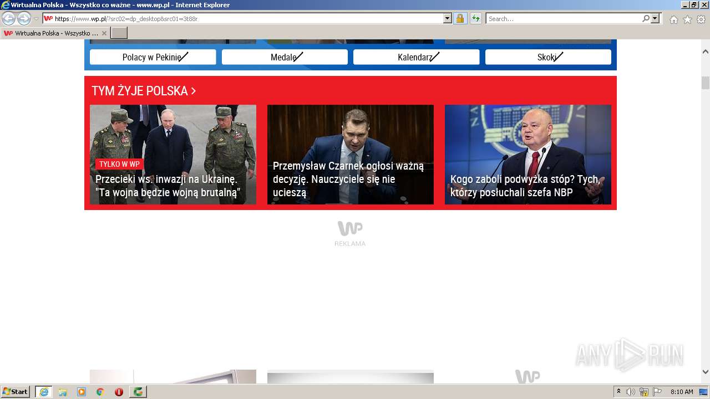Open NBP chief article thumbnail
710x399 pixels.
(x=528, y=155)
